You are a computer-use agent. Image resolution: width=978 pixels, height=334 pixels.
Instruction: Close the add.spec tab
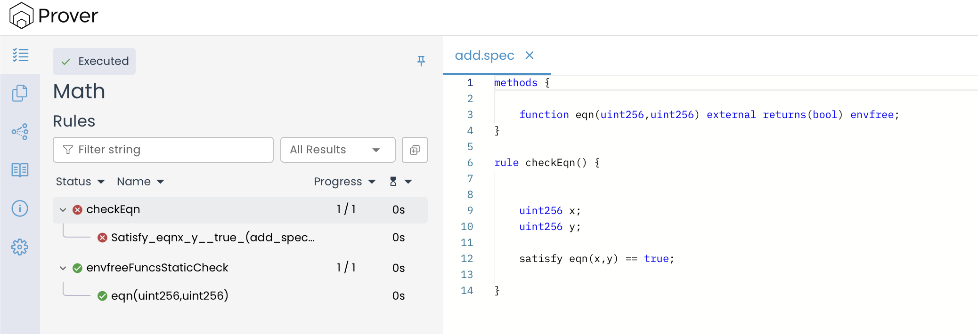530,56
